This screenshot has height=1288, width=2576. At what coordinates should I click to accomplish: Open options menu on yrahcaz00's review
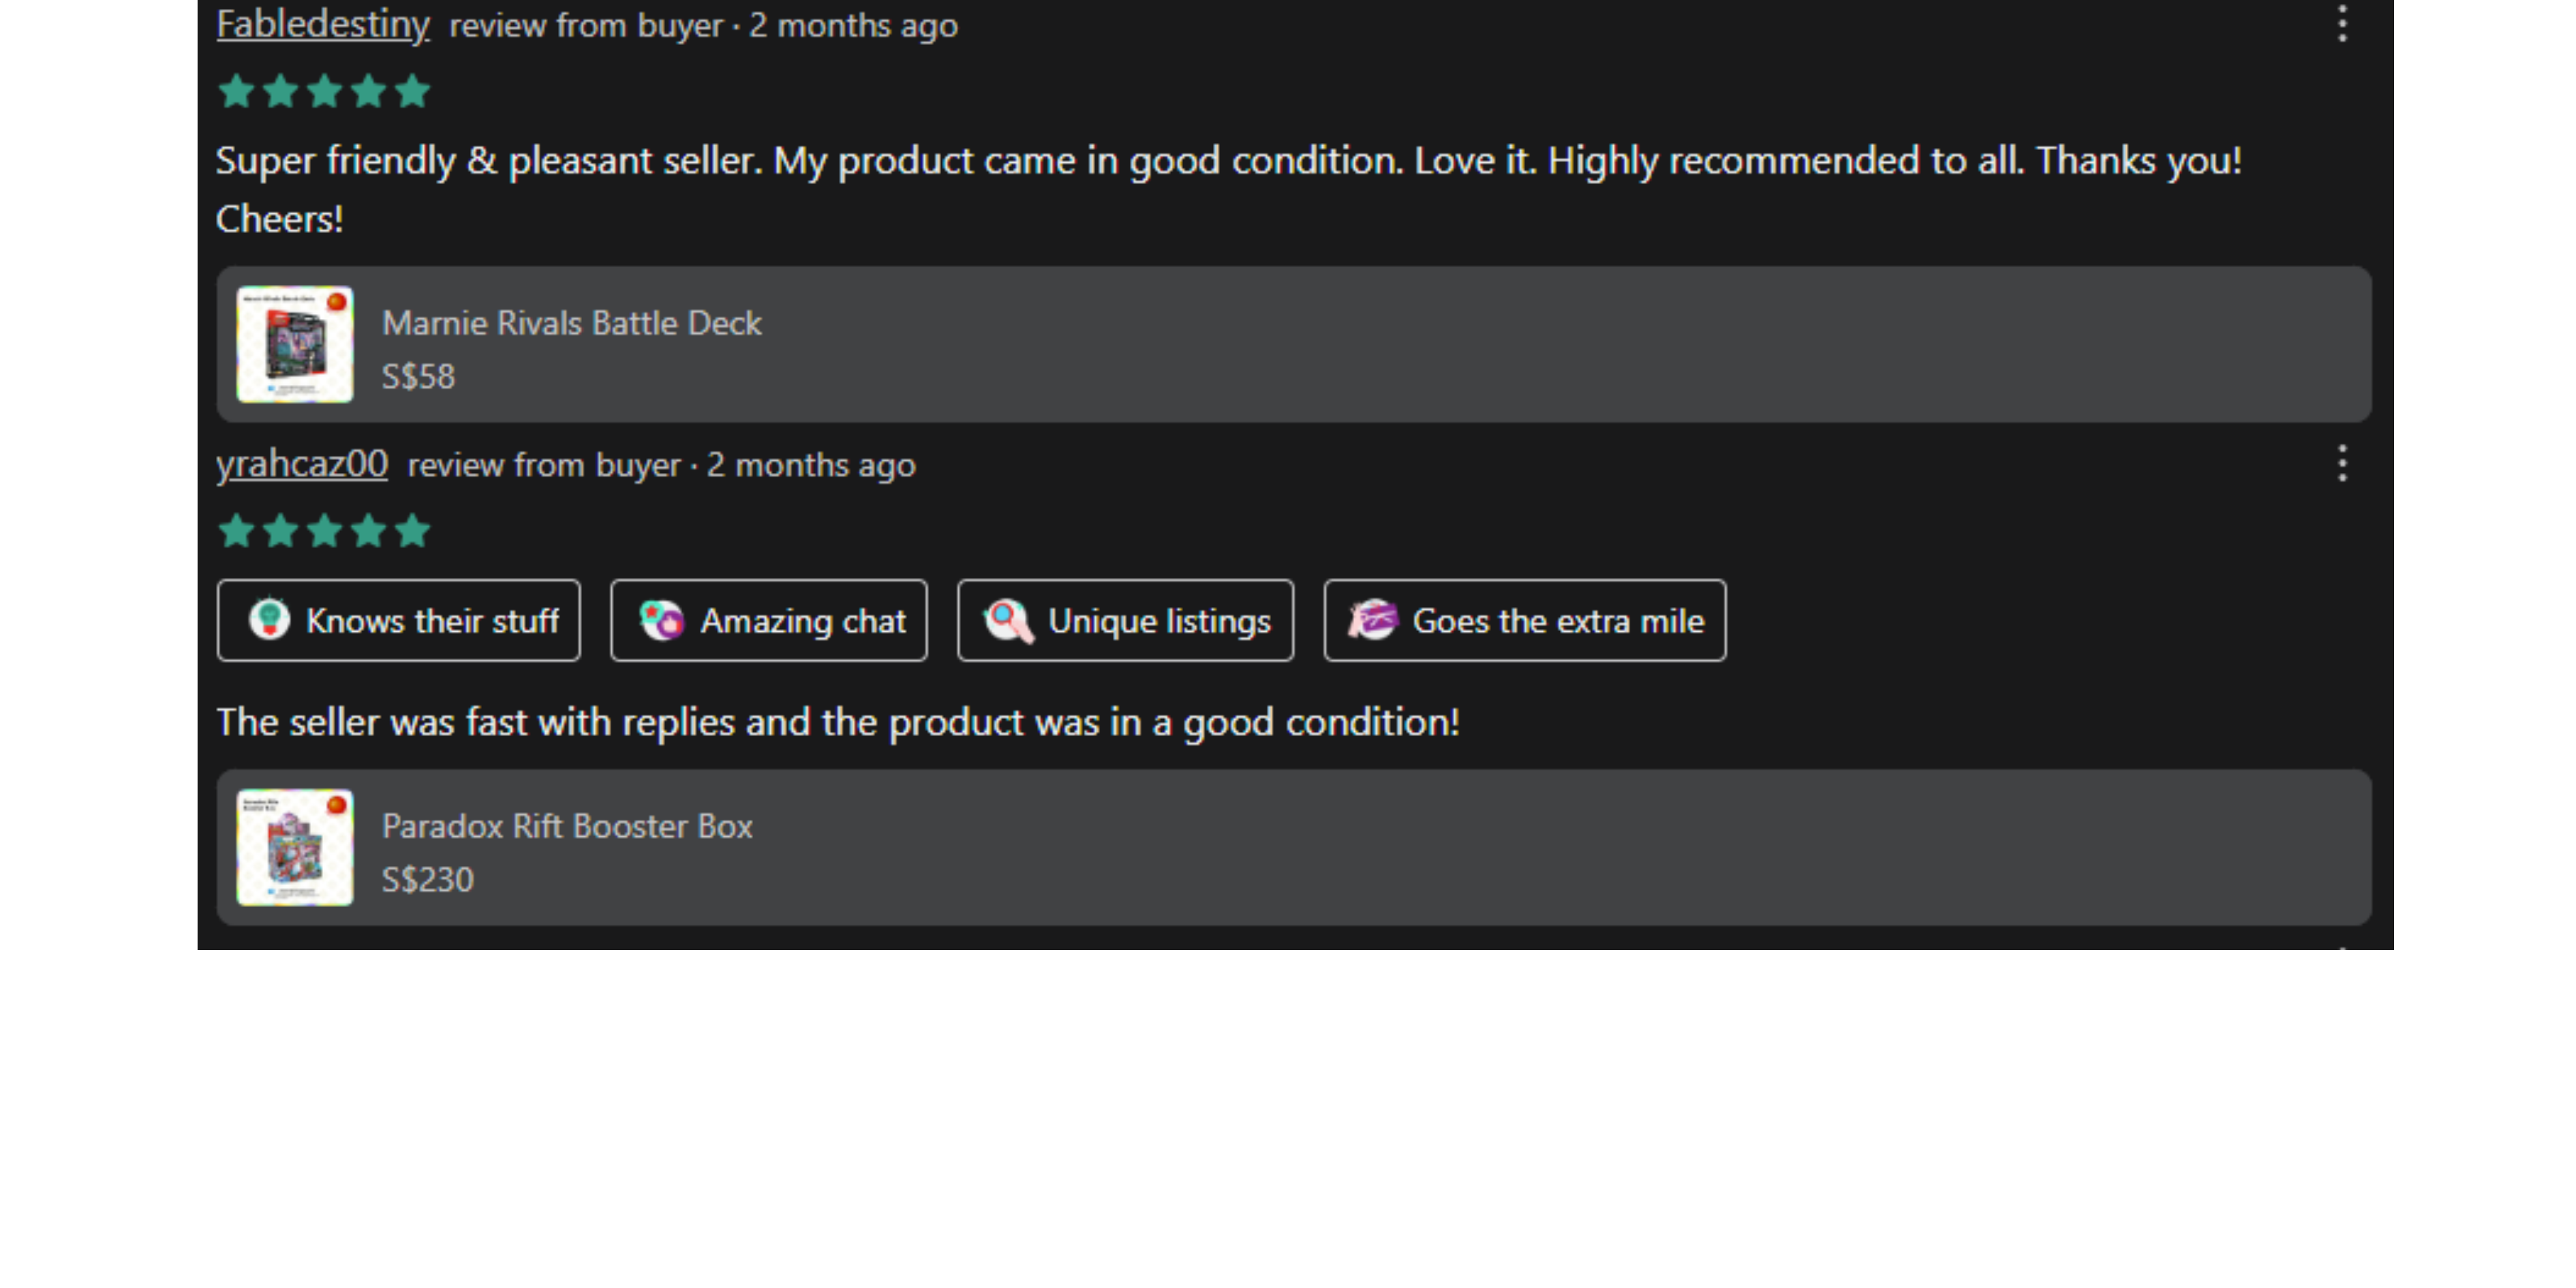(x=2342, y=464)
